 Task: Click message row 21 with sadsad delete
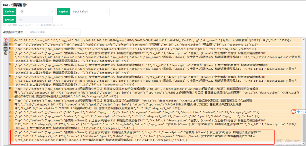coord(155,116)
